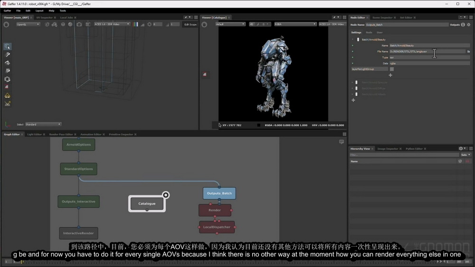The image size is (475, 267).
Task: Click the Catalogue node focus ring icon
Action: point(166,195)
